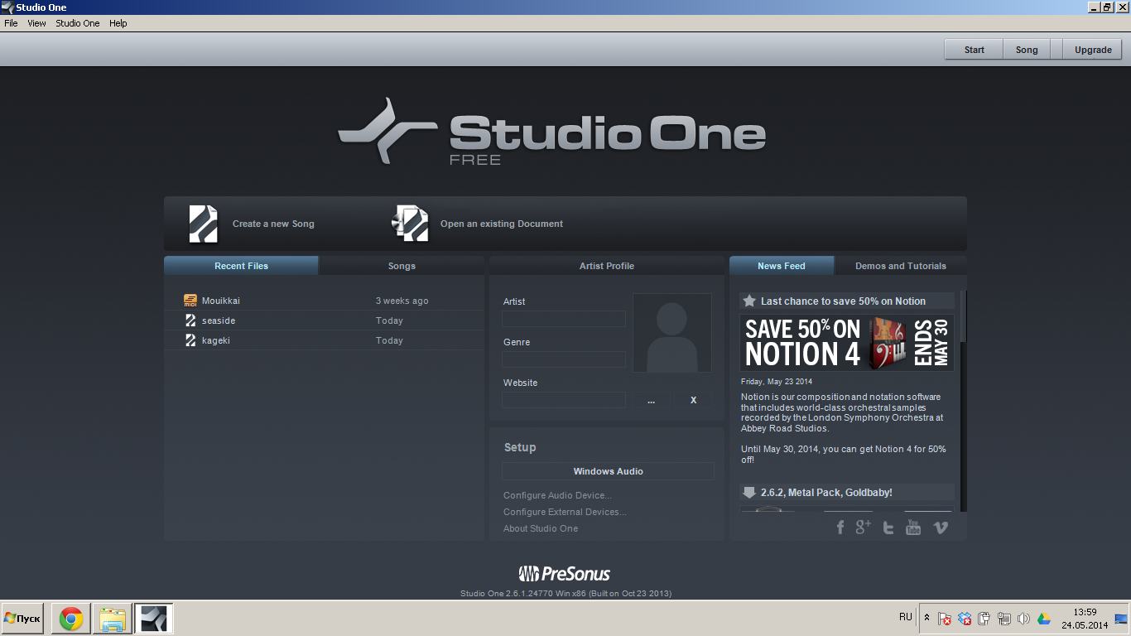The image size is (1131, 636).
Task: Show hidden tray icons arrow
Action: (x=926, y=619)
